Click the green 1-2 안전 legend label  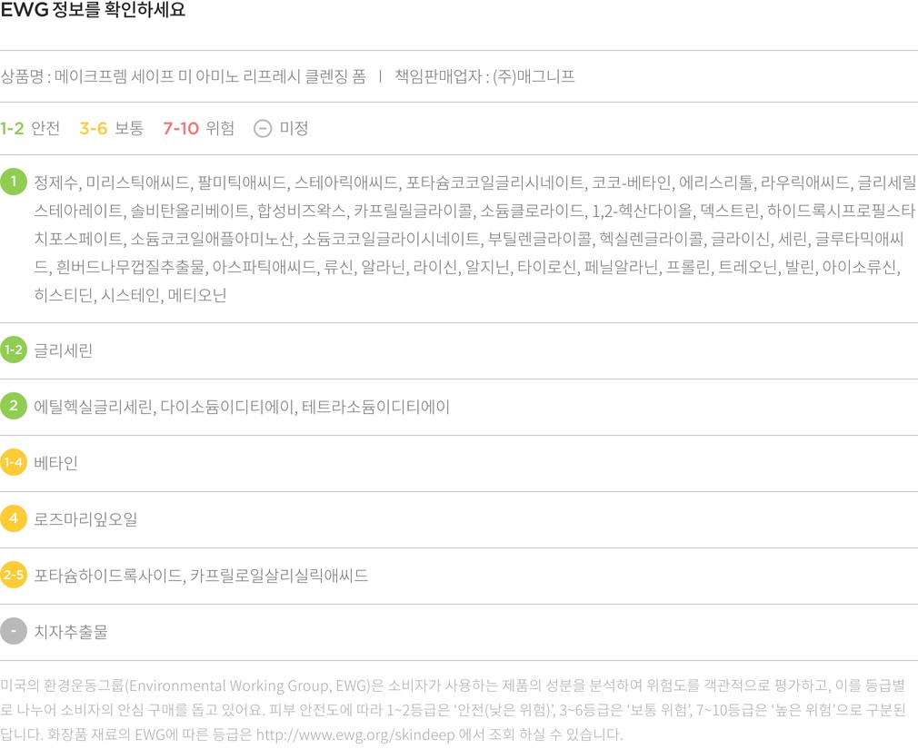[30, 128]
